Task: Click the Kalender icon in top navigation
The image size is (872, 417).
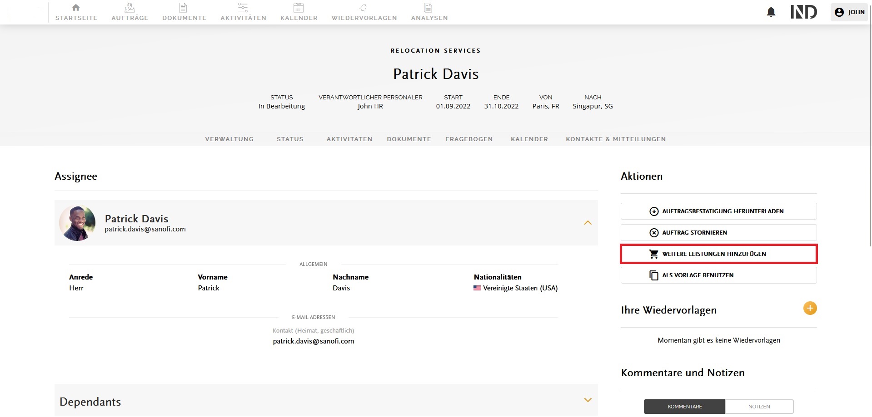Action: click(x=299, y=8)
